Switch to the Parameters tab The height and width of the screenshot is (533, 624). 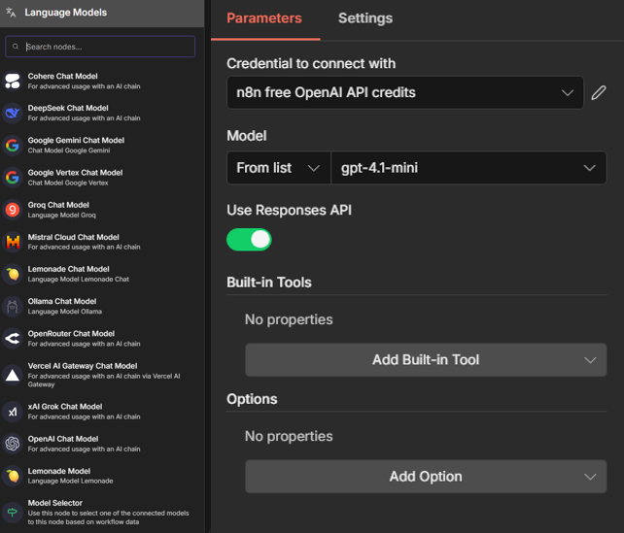(x=264, y=18)
